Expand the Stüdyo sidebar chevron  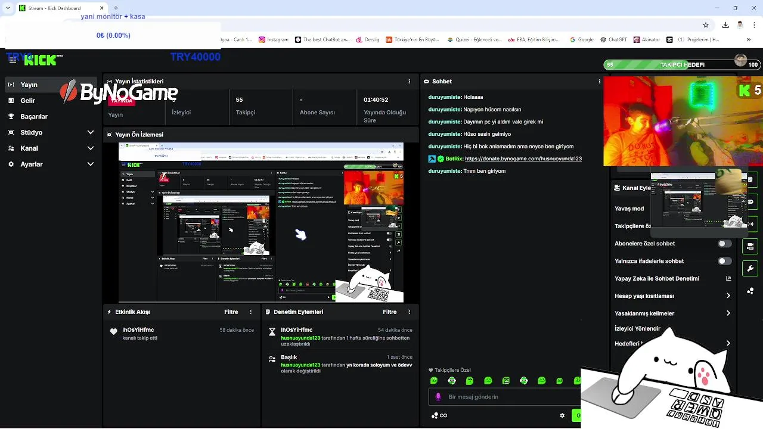click(91, 132)
